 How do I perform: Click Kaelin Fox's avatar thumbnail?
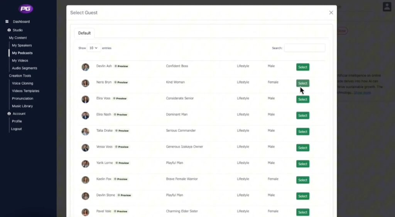pyautogui.click(x=85, y=180)
